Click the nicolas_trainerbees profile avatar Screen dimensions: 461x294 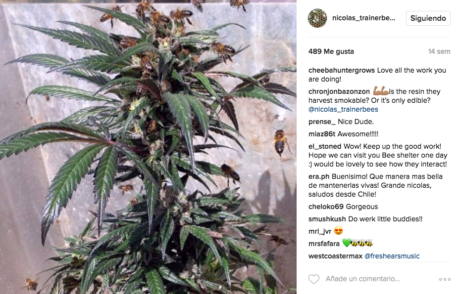(317, 18)
